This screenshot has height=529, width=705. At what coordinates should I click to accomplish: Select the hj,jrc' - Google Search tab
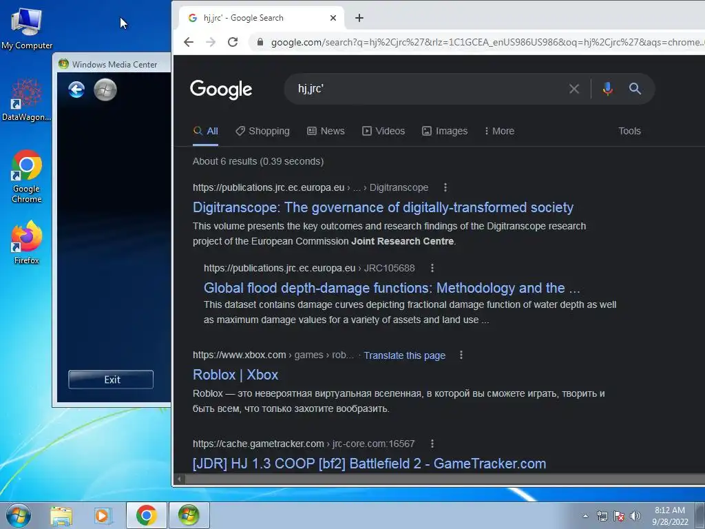pos(262,18)
